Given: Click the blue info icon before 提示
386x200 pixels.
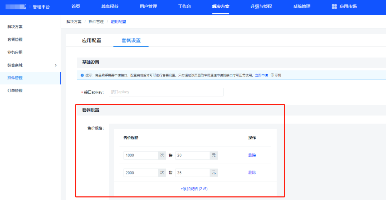Looking at the screenshot, I should click(82, 75).
